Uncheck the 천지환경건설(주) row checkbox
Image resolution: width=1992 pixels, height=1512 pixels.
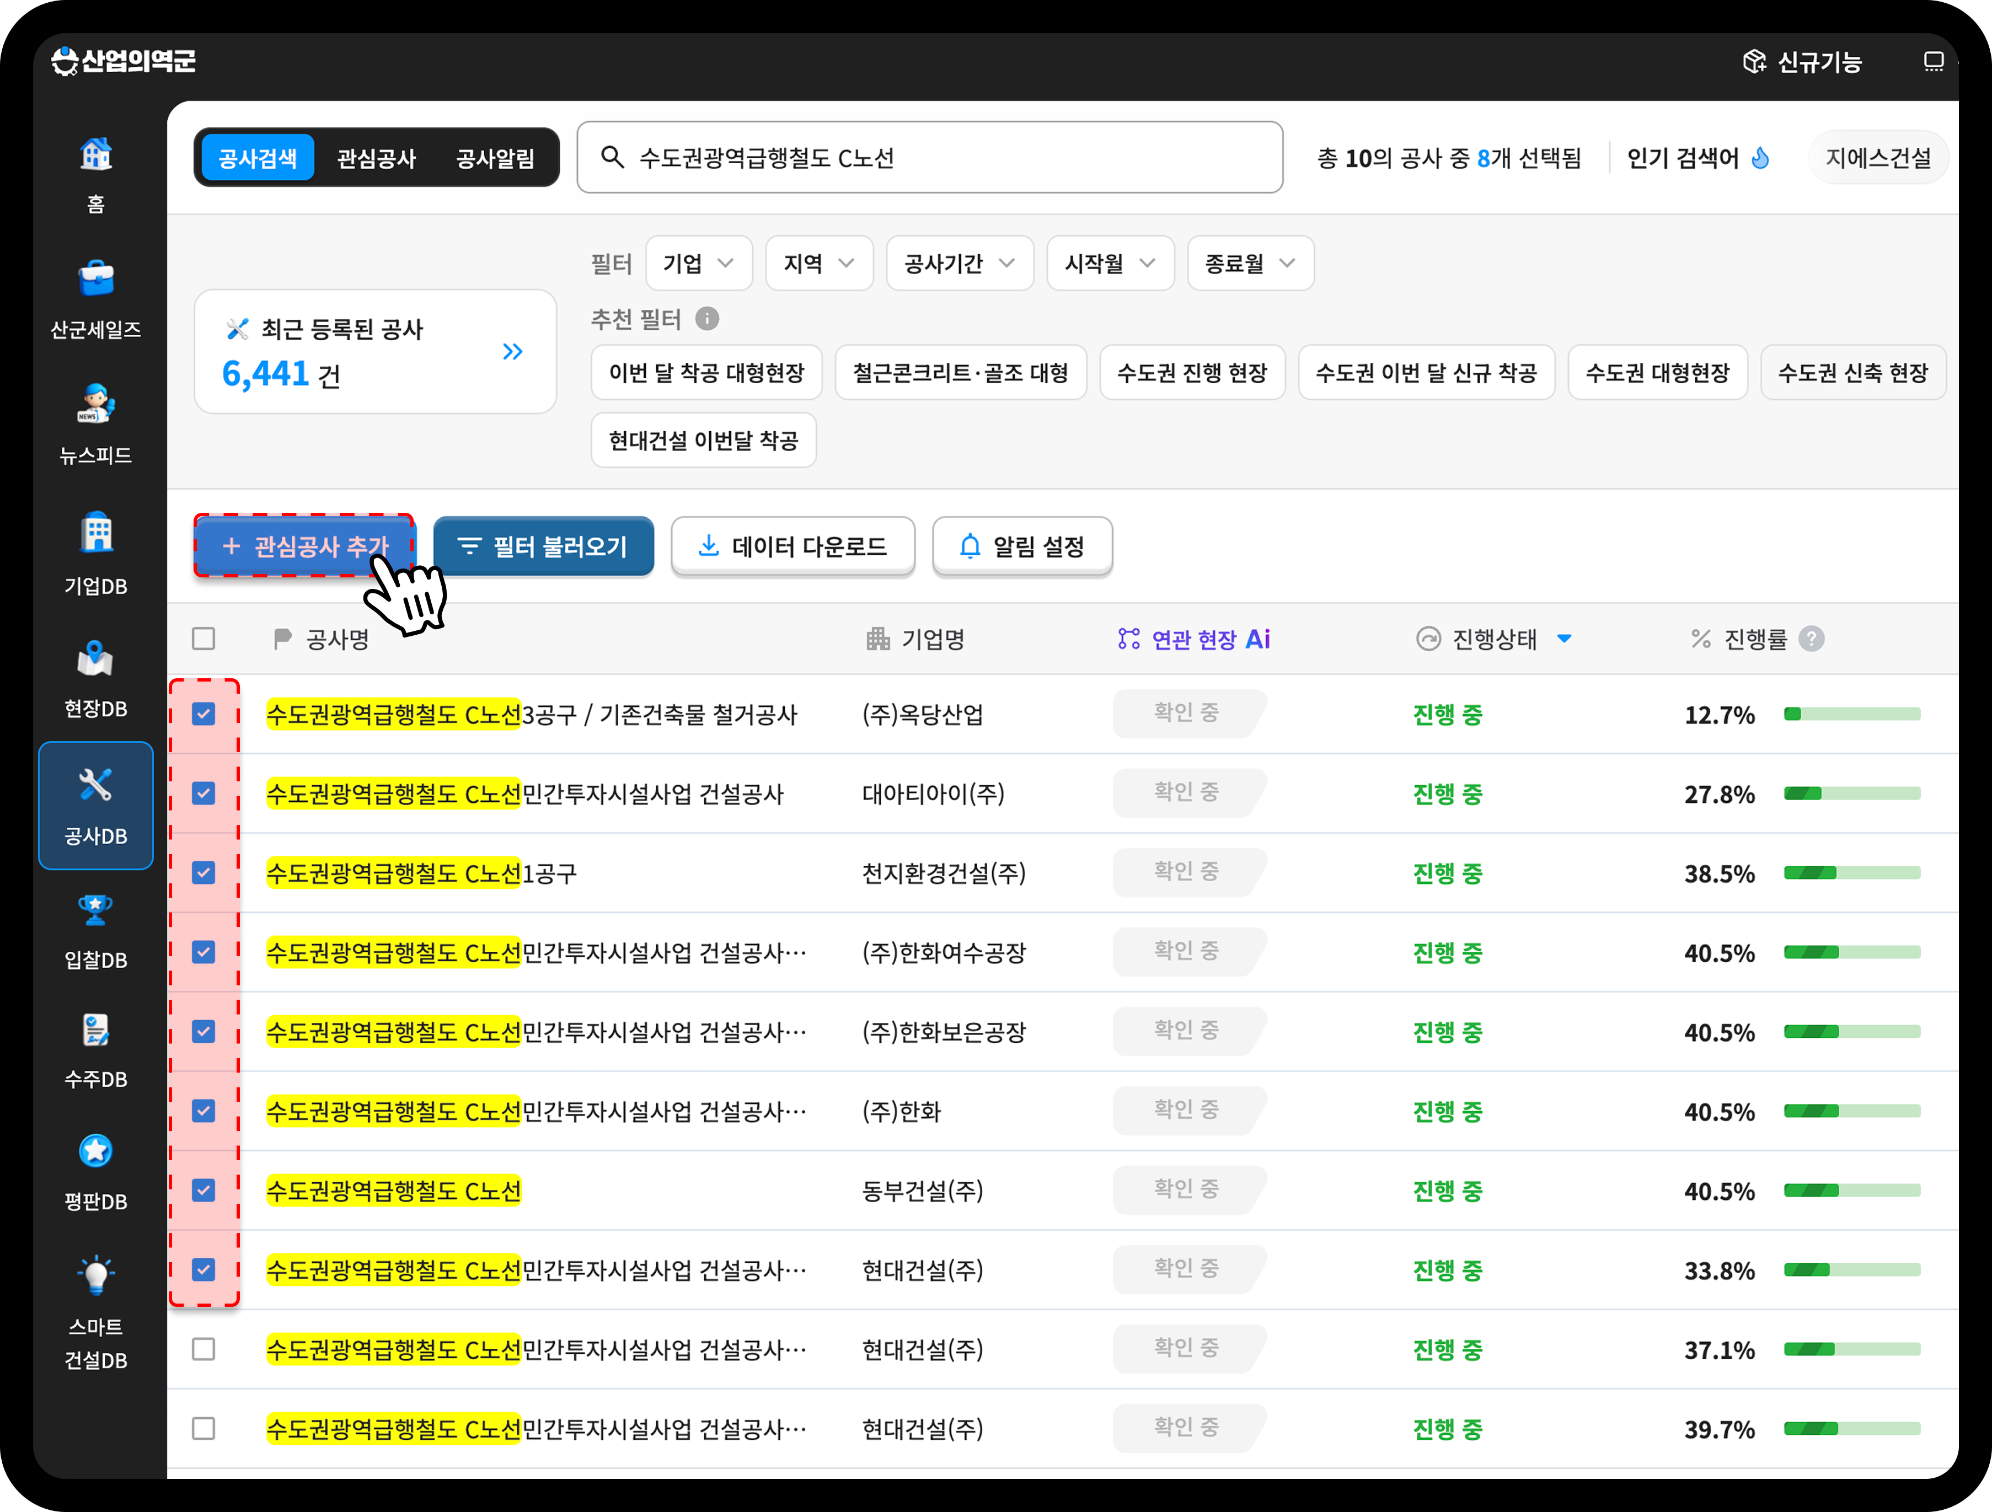point(204,872)
